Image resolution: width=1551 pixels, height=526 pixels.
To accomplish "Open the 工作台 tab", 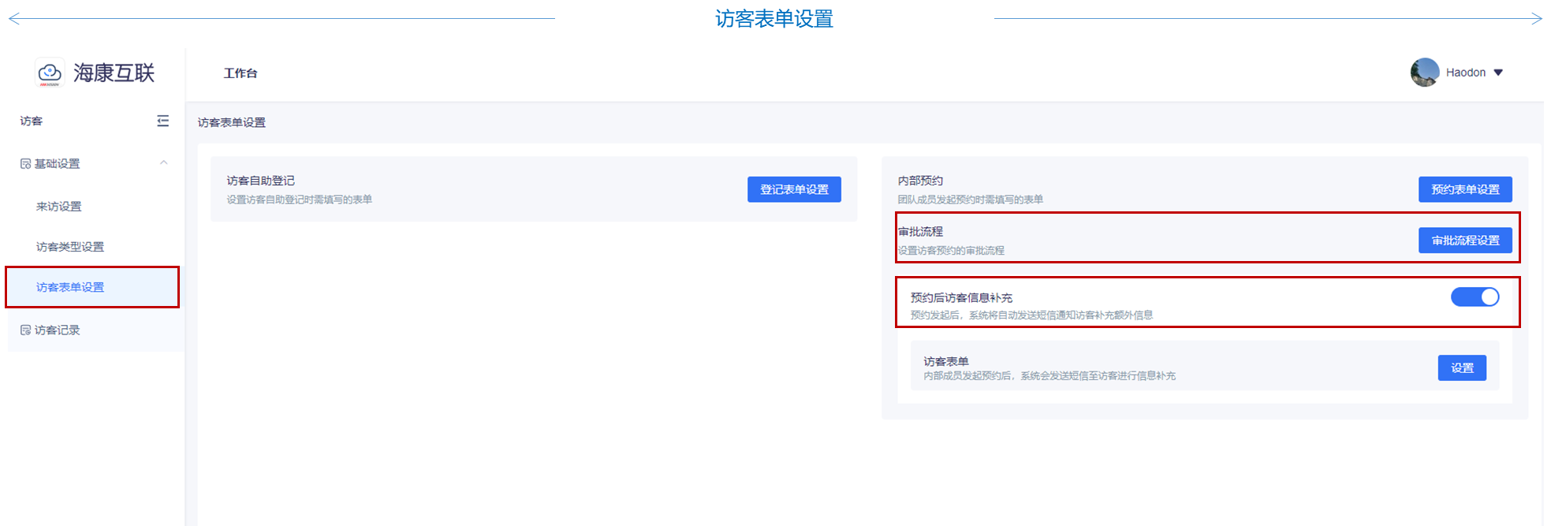I will [240, 73].
